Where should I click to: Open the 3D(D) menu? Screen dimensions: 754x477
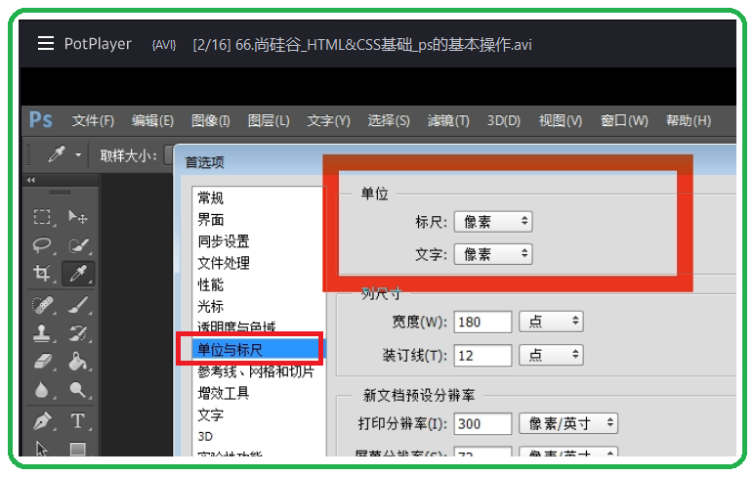503,120
